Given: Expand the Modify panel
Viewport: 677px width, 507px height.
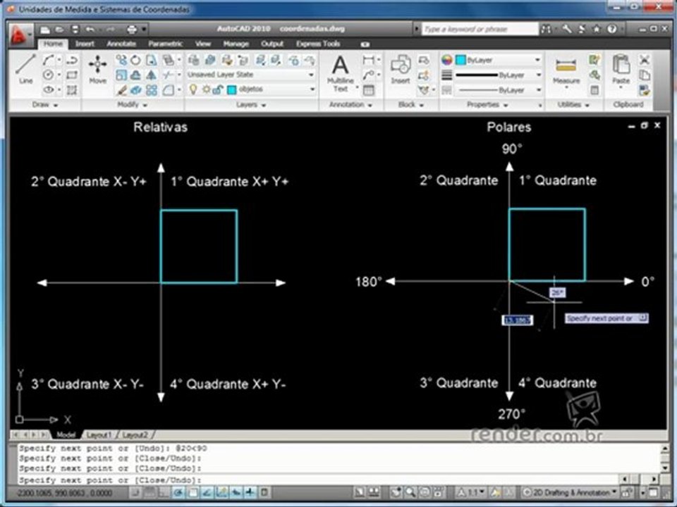Looking at the screenshot, I should click(133, 104).
